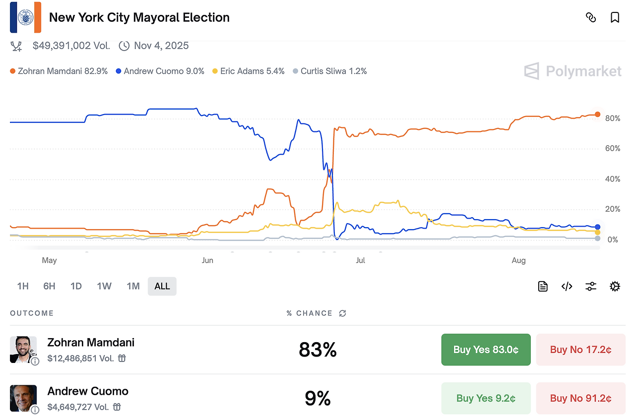Set chart range to 1W
635x416 pixels.
[x=104, y=286]
